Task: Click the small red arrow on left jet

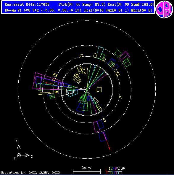Action: [49, 83]
